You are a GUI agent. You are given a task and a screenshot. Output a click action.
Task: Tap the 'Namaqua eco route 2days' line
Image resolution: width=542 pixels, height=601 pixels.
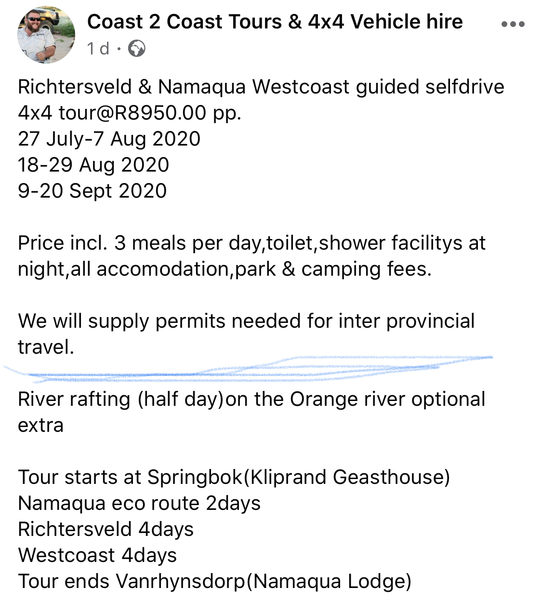point(139,504)
